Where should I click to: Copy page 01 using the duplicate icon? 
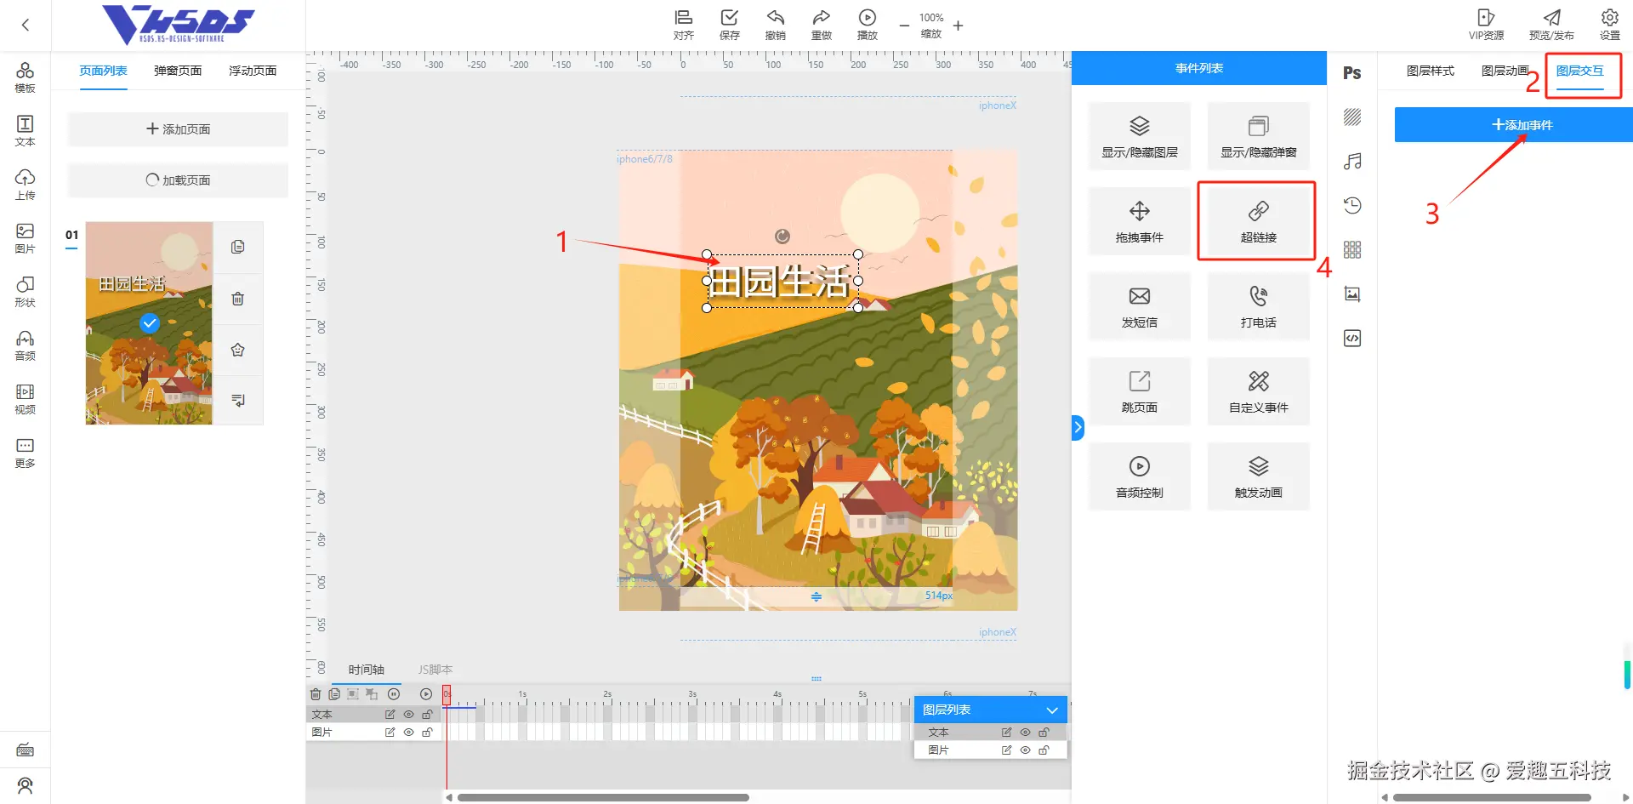[238, 247]
